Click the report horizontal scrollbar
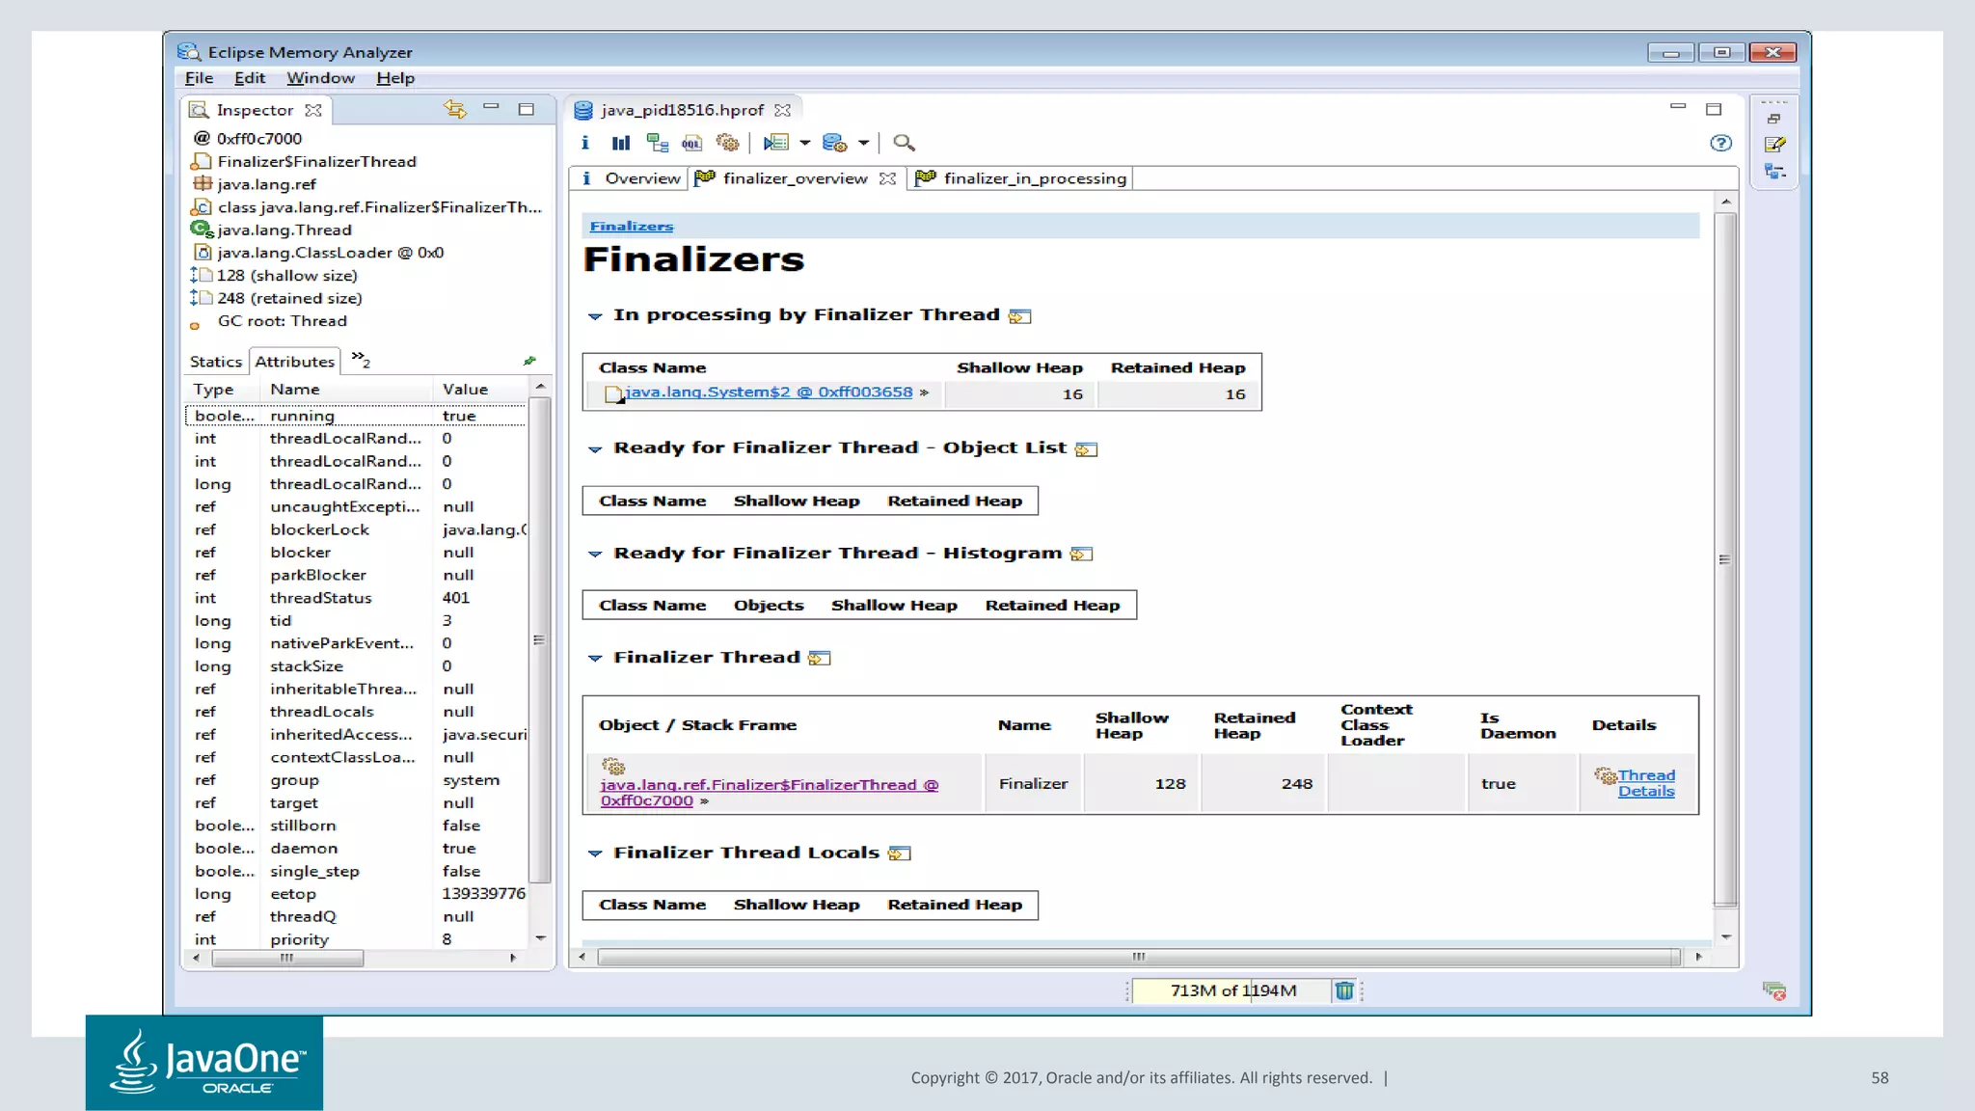1975x1111 pixels. point(1138,957)
